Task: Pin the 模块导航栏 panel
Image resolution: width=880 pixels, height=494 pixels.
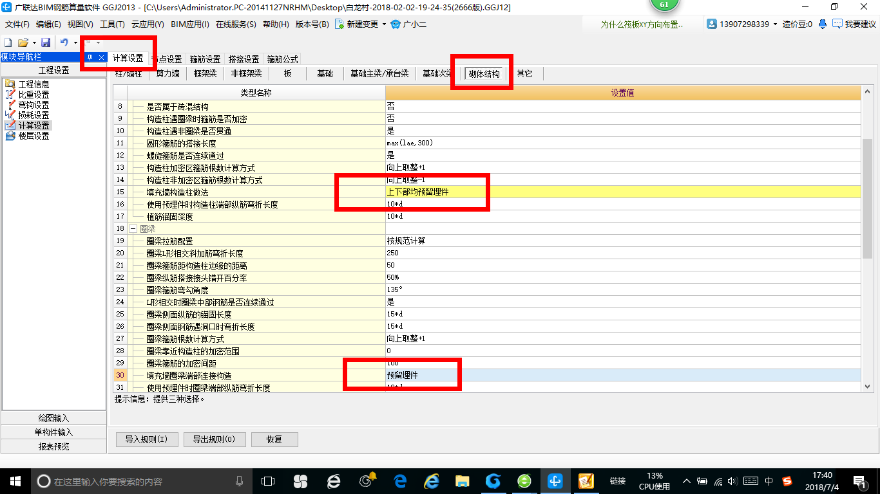Action: pyautogui.click(x=90, y=57)
